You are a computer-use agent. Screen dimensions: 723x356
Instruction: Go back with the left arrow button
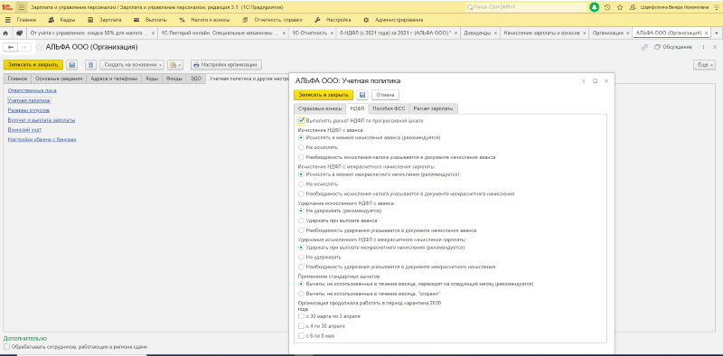(11, 48)
